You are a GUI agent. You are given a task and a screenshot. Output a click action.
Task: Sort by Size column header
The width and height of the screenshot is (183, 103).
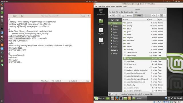click(153, 20)
